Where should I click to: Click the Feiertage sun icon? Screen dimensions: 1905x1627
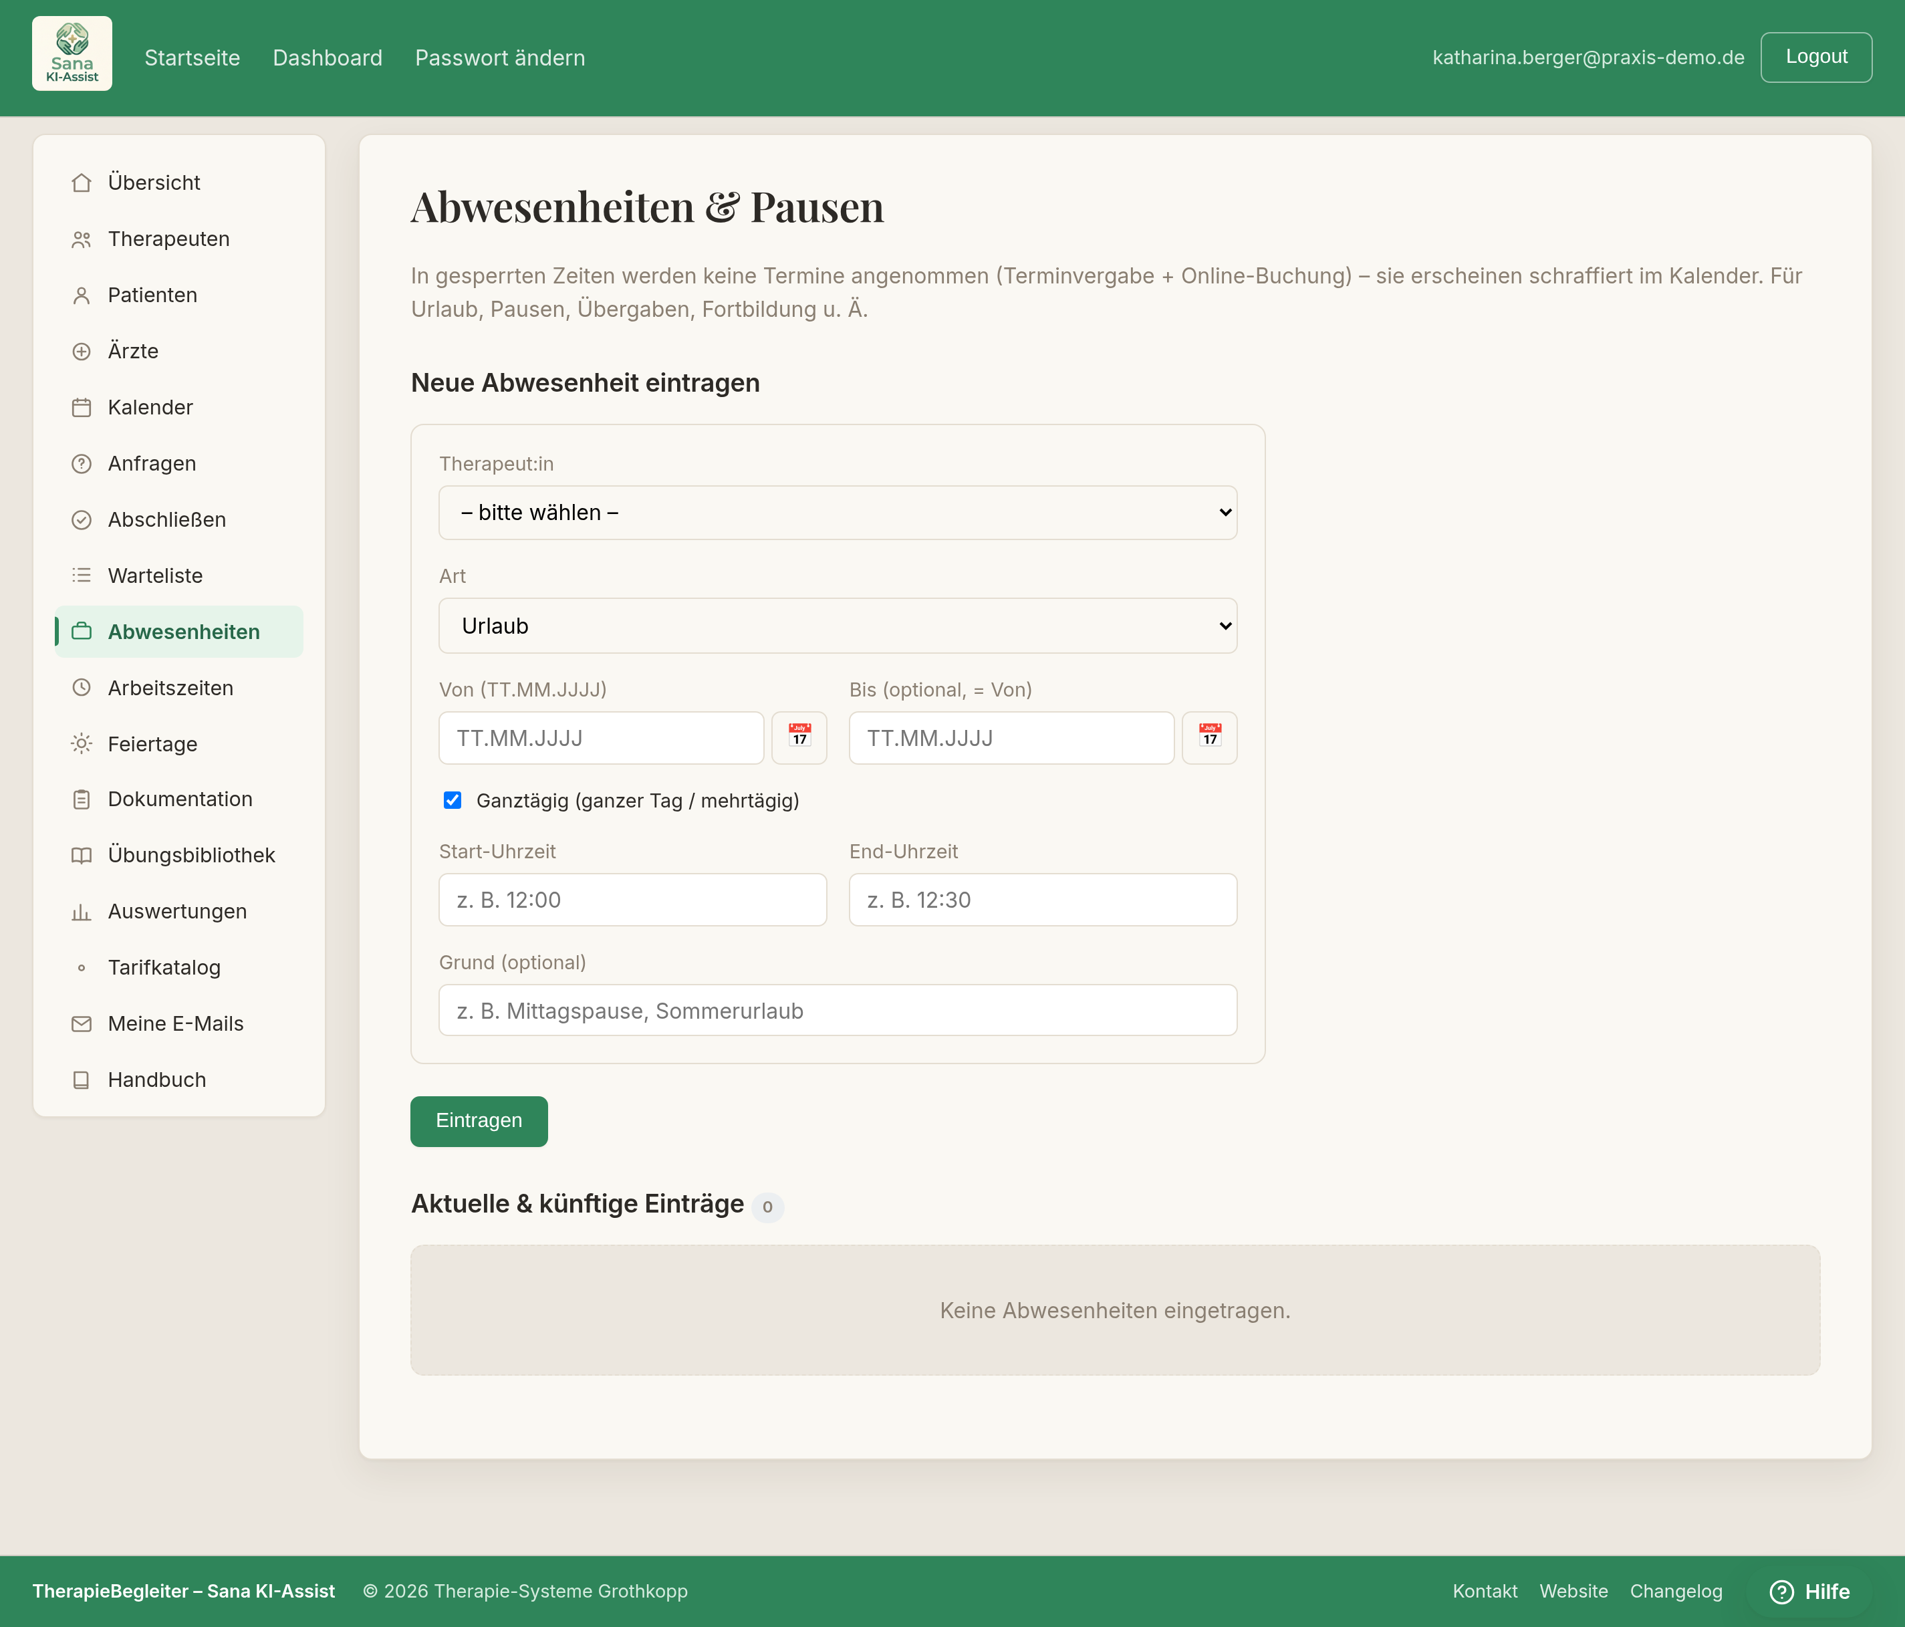click(x=82, y=743)
